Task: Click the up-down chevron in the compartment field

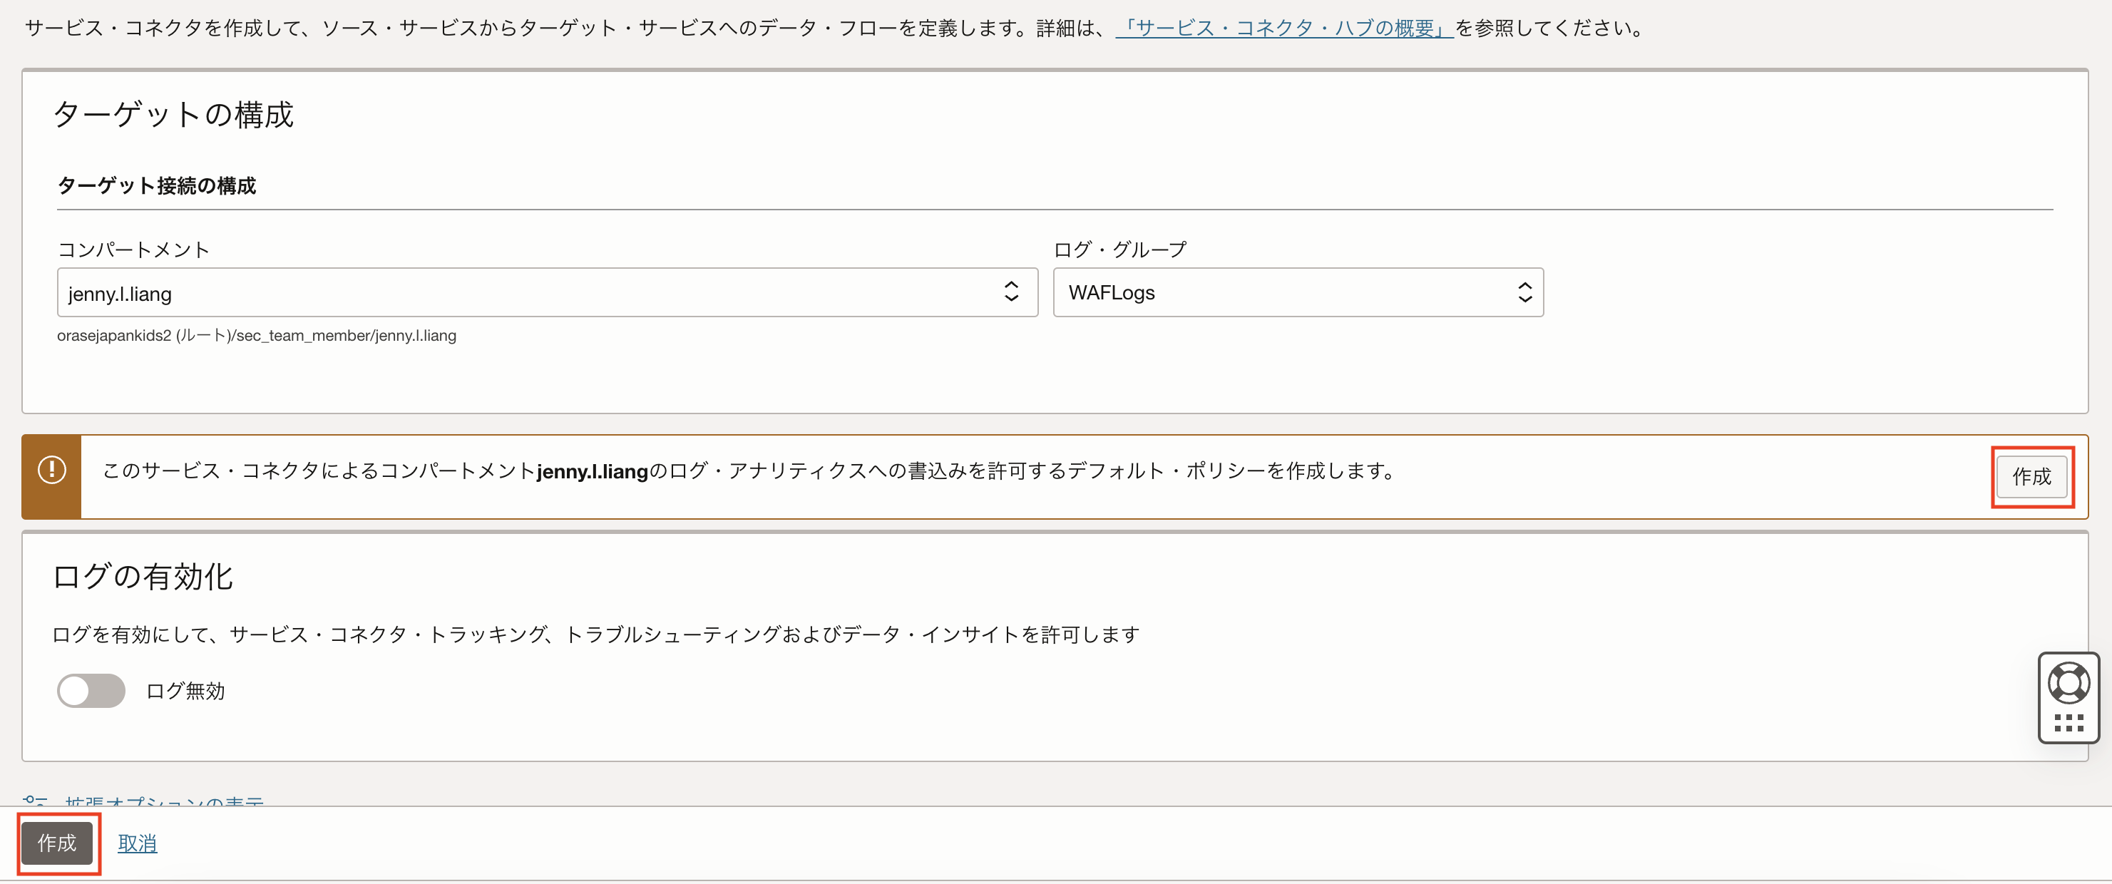Action: [x=1011, y=292]
